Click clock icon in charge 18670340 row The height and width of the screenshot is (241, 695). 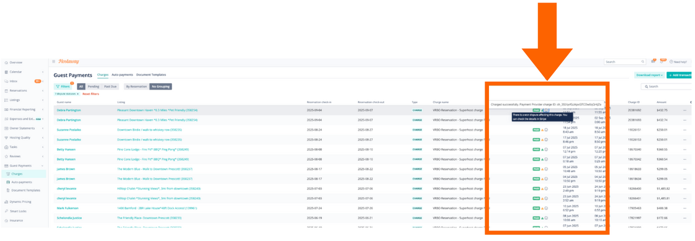pos(546,149)
